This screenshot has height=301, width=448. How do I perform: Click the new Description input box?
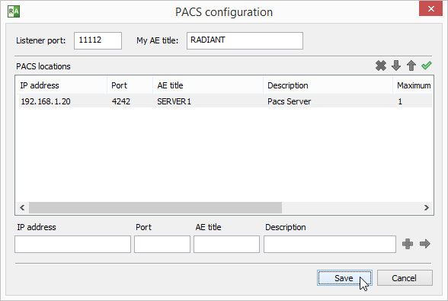click(330, 244)
